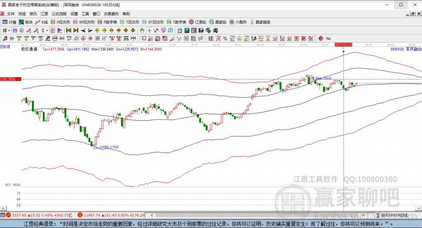
Task: Open dropdown arrow beside candlestick icon
Action: pyautogui.click(x=47, y=31)
